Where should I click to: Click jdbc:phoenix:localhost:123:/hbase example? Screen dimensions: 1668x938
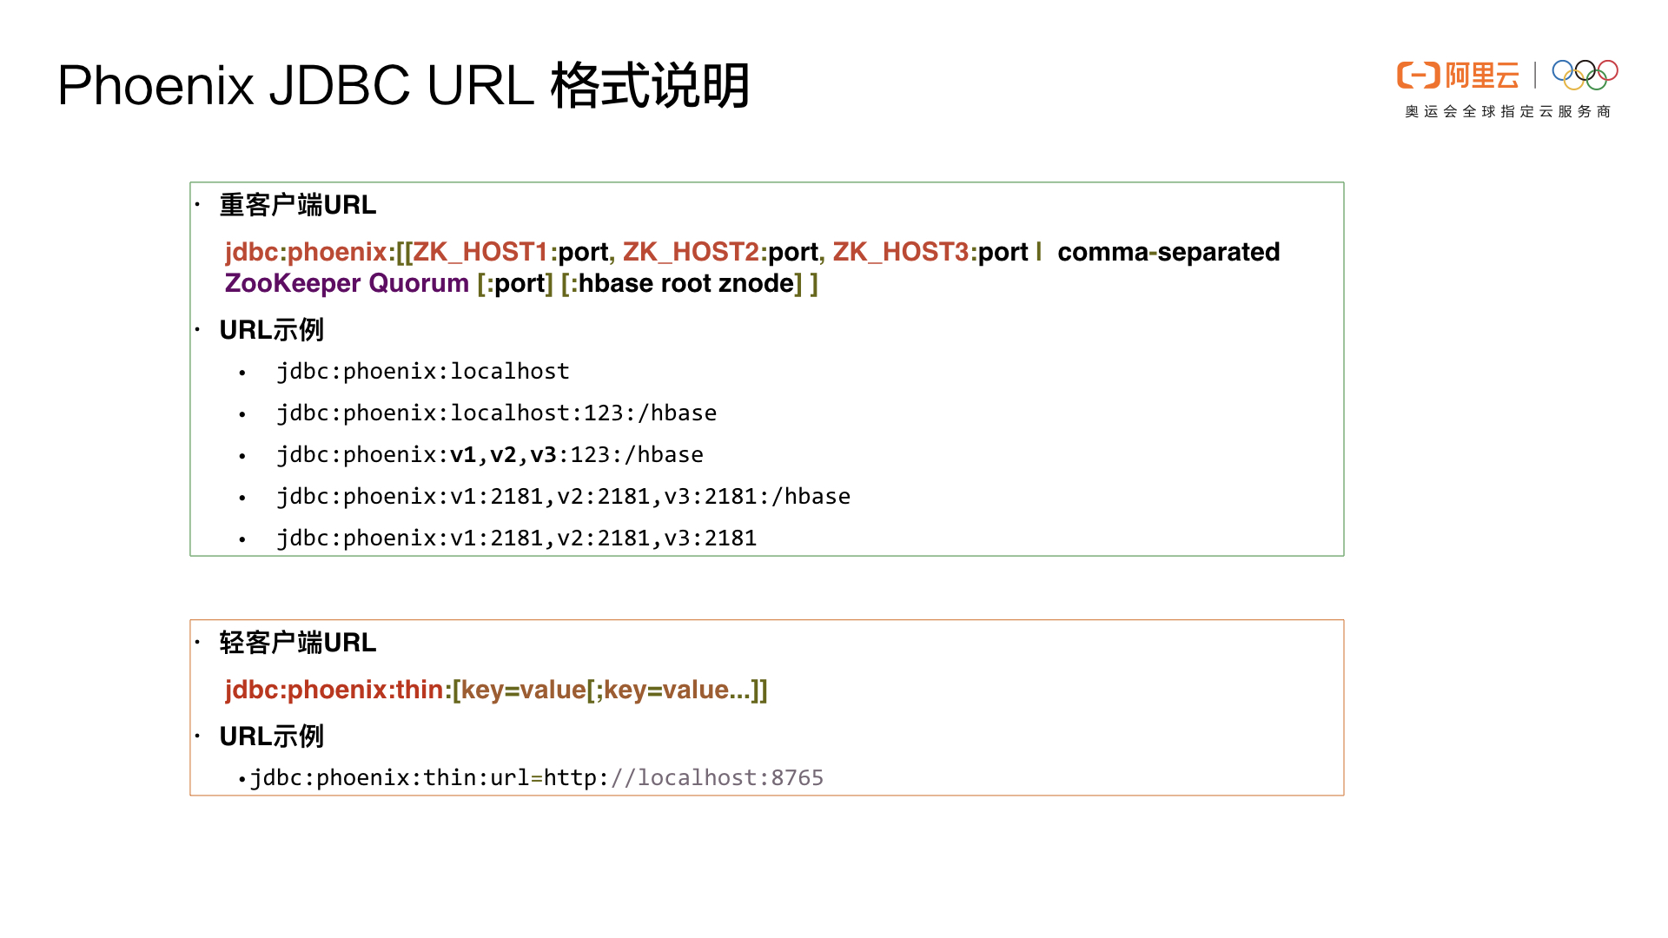(496, 413)
